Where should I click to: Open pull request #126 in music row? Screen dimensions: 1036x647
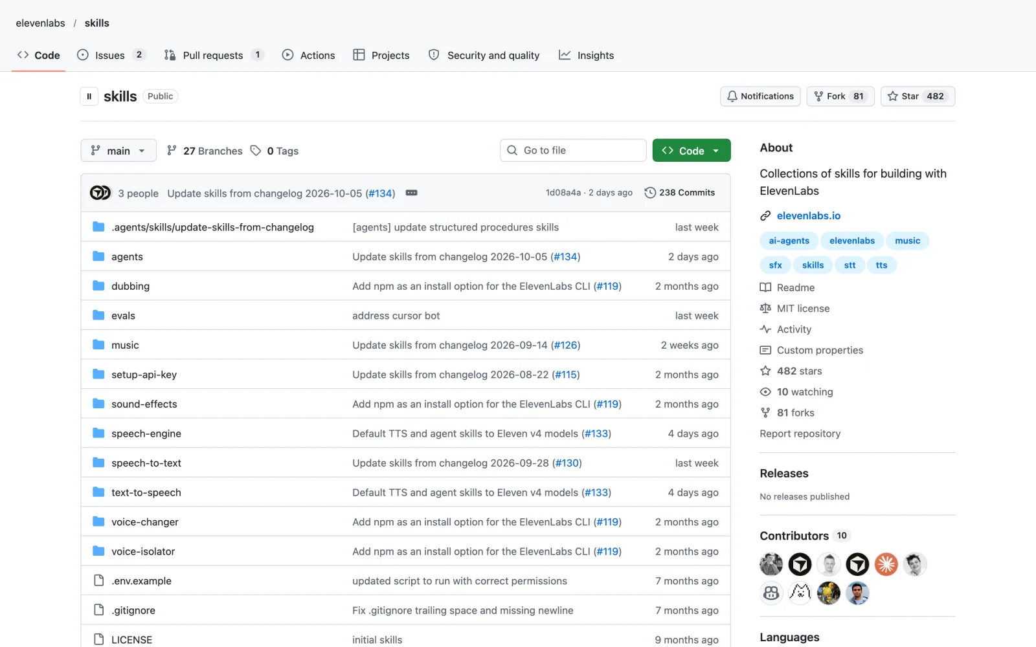565,345
